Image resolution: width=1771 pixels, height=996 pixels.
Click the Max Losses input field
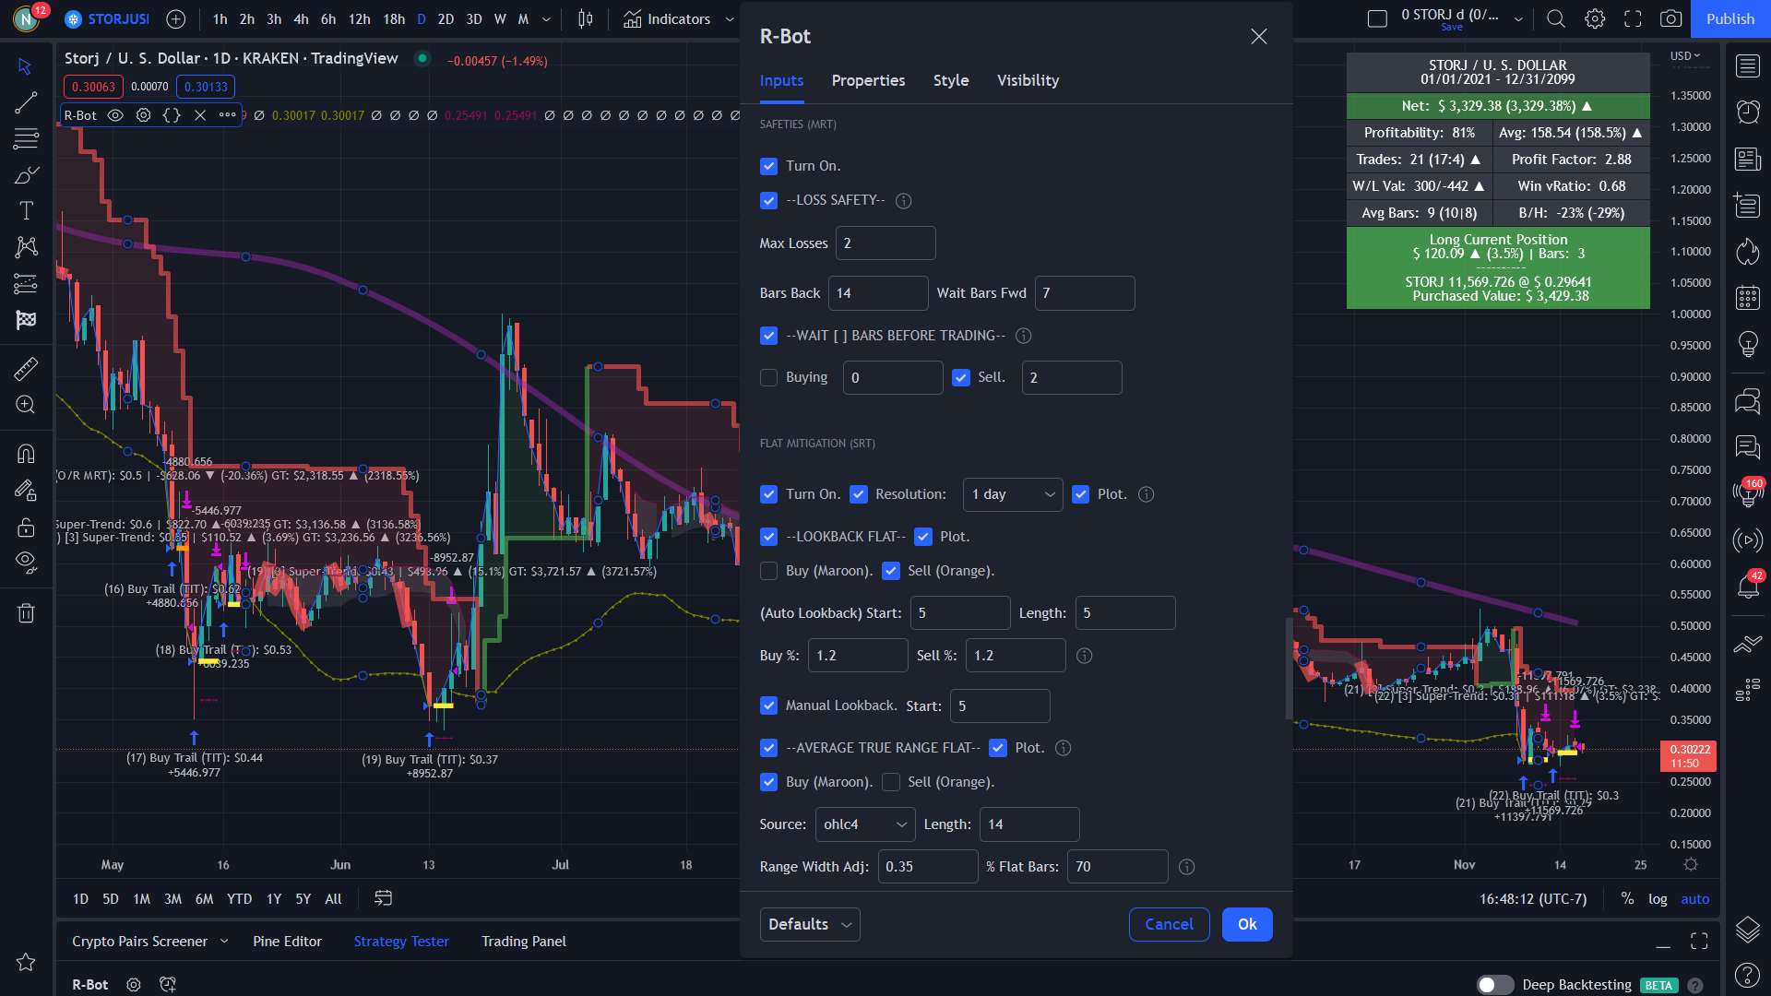[885, 243]
